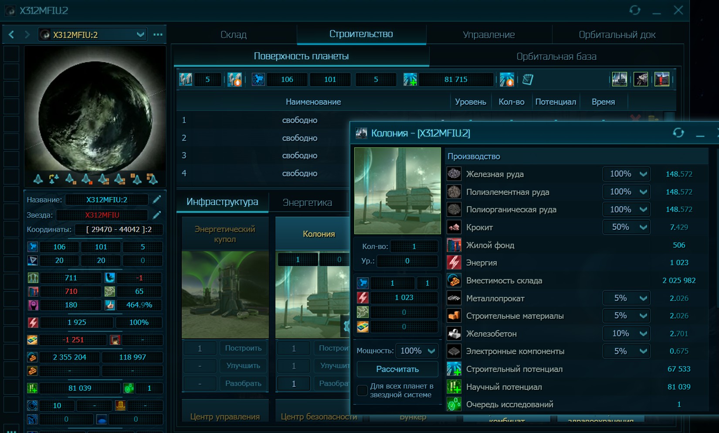Open the Орбитальная база tab
This screenshot has height=433, width=719.
point(556,56)
